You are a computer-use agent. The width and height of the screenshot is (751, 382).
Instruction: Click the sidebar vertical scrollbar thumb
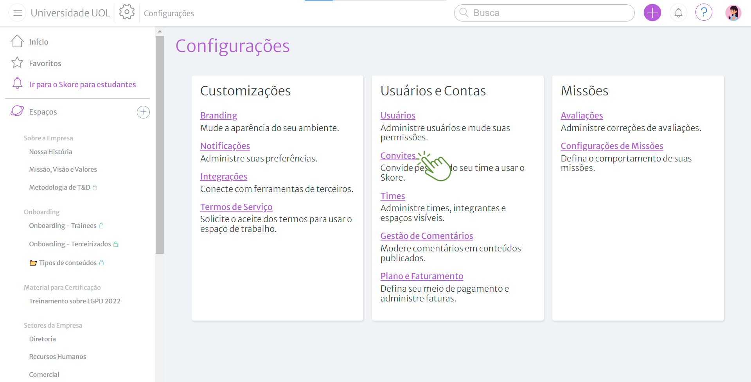click(160, 145)
